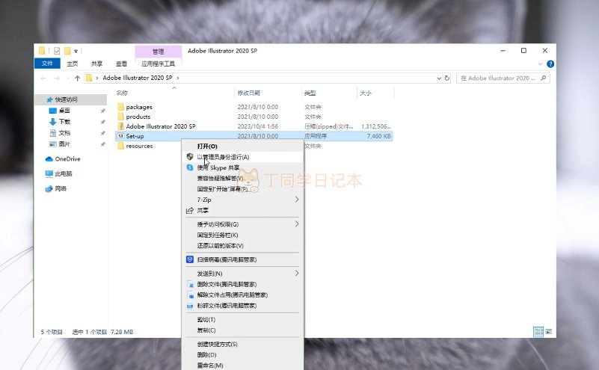Click the back navigation arrow
Screen dimensions: 599x370
(43, 78)
